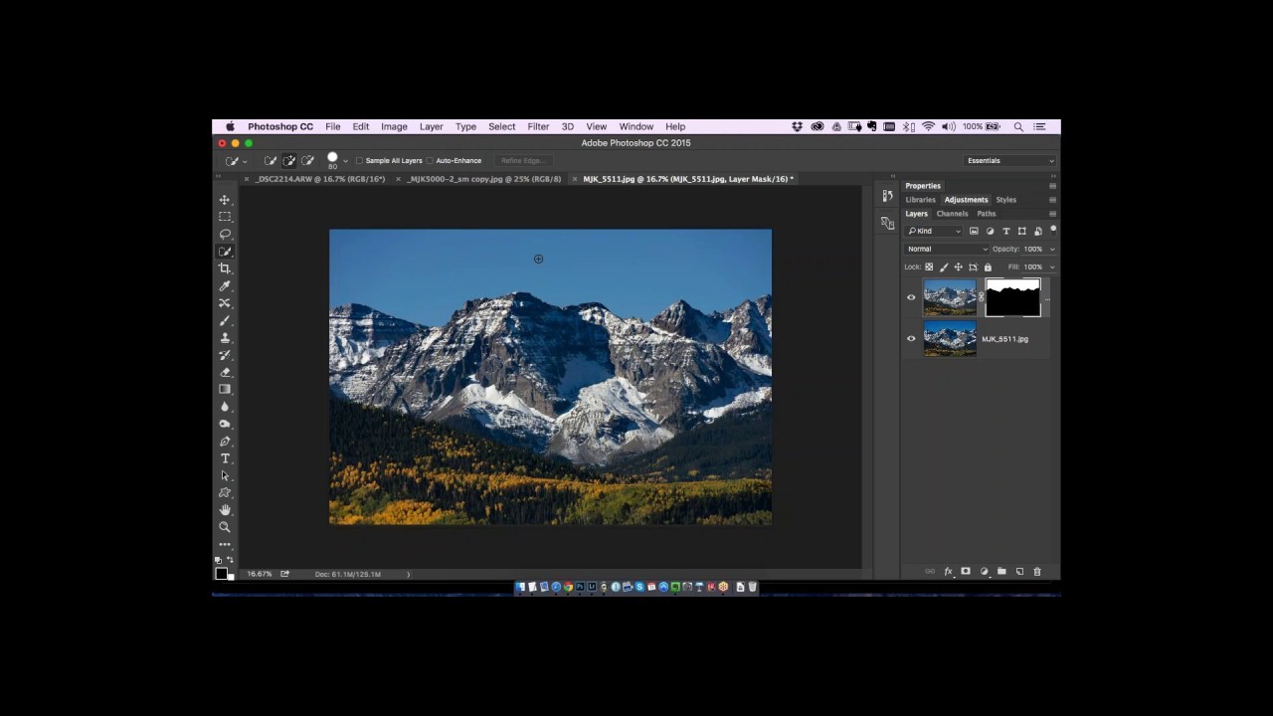1273x716 pixels.
Task: Hide the MJK_5511.jpg layer eye
Action: 911,339
